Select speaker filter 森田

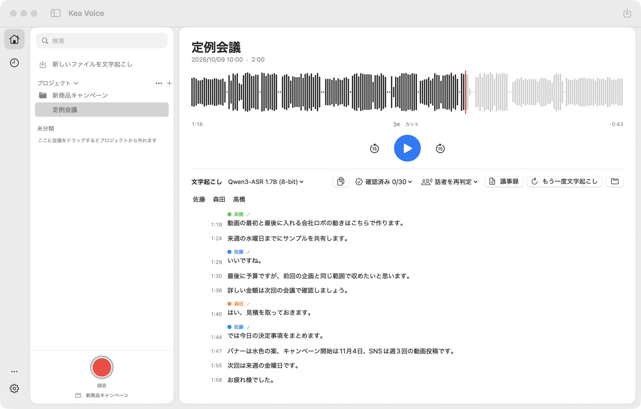coord(219,199)
